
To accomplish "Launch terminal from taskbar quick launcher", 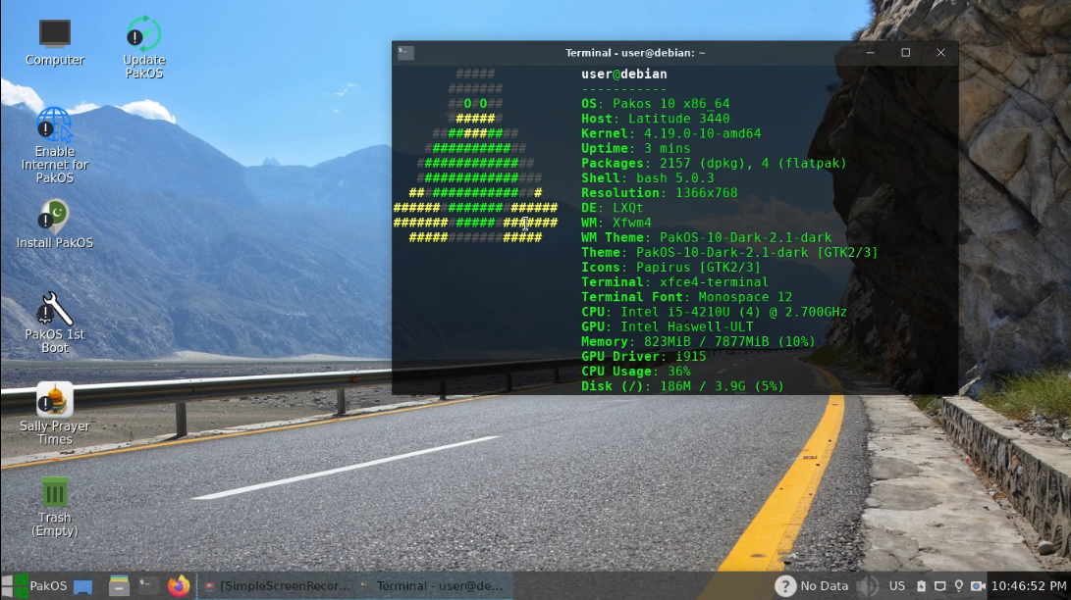I will [147, 585].
